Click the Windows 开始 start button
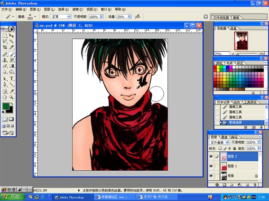Screen dimensions: 269x201 [12, 197]
